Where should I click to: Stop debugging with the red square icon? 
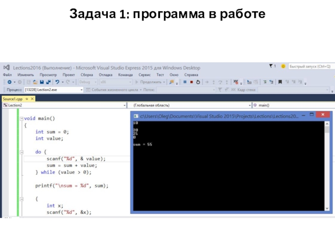tap(191, 82)
